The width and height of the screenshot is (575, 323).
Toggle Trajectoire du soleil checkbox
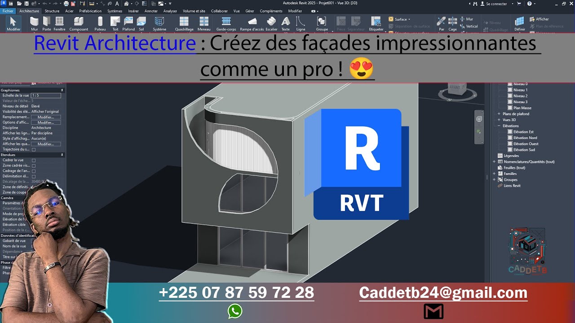pyautogui.click(x=34, y=149)
